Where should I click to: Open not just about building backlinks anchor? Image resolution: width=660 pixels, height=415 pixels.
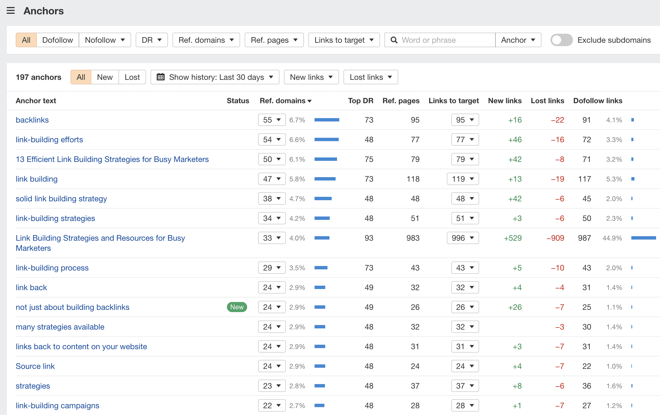pos(72,307)
